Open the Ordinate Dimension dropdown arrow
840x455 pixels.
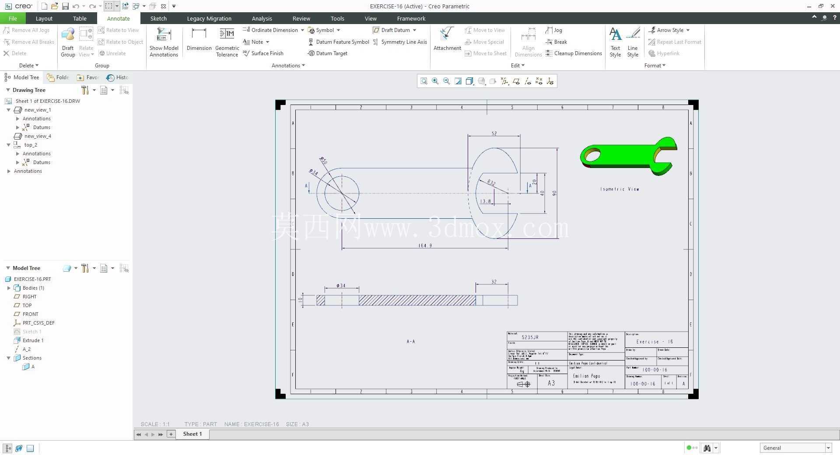(x=302, y=30)
